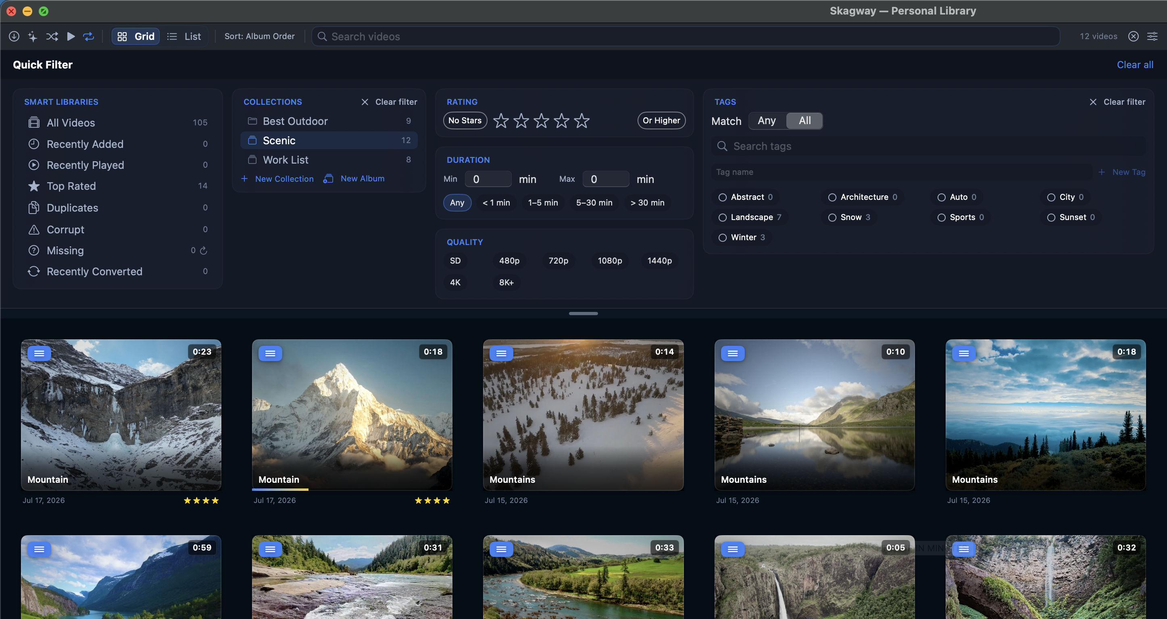This screenshot has height=619, width=1167.
Task: Select All Videos smart library
Action: pyautogui.click(x=118, y=123)
